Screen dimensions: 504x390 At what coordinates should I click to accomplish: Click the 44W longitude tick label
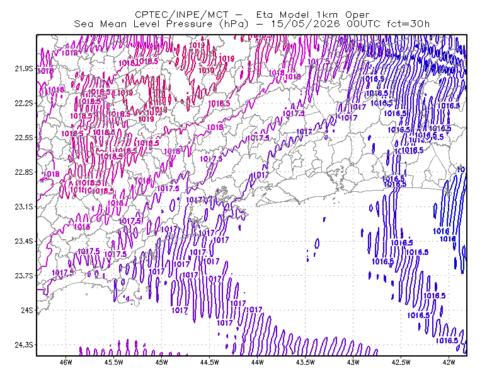(x=257, y=362)
